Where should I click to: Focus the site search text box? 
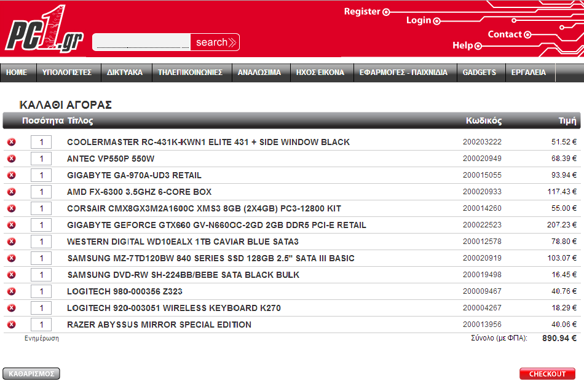tap(141, 42)
